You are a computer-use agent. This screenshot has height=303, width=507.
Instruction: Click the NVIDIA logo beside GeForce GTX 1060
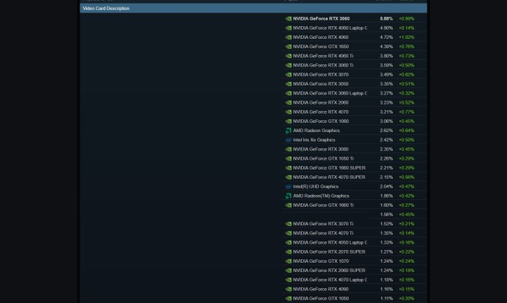pos(288,121)
